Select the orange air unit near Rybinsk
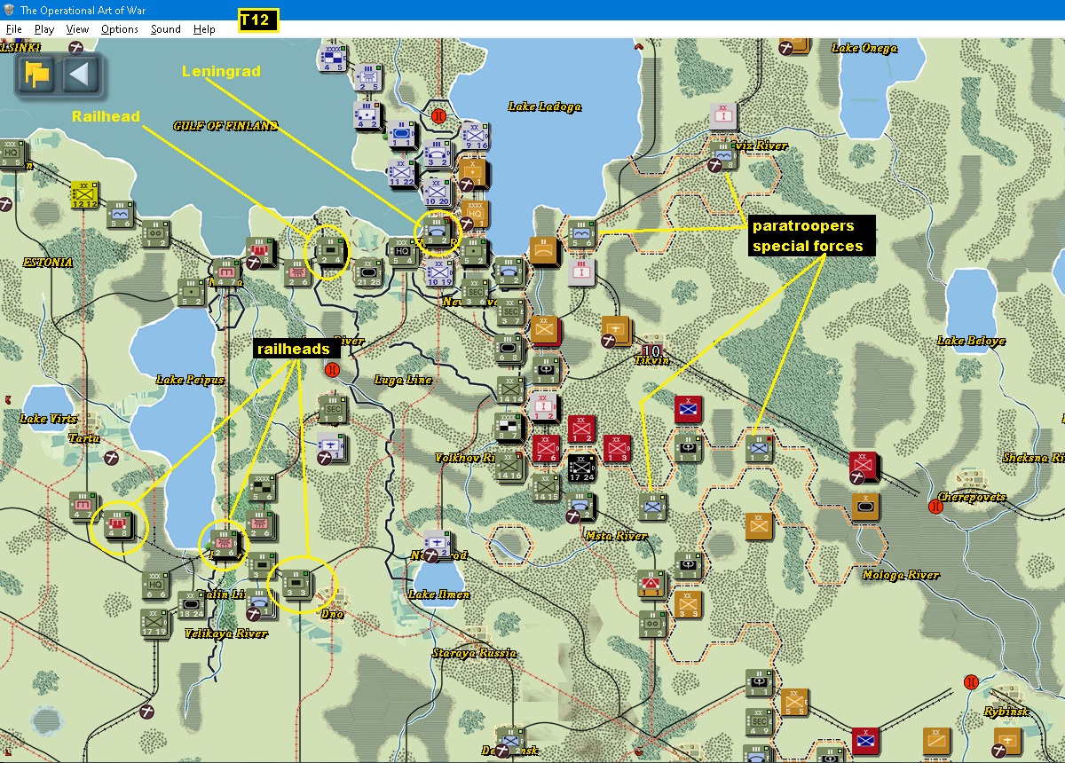The image size is (1065, 763). point(1007,740)
